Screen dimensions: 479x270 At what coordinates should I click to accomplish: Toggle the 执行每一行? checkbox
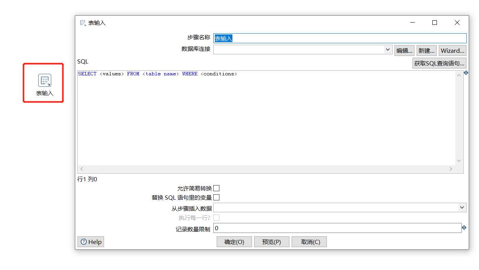coord(216,217)
